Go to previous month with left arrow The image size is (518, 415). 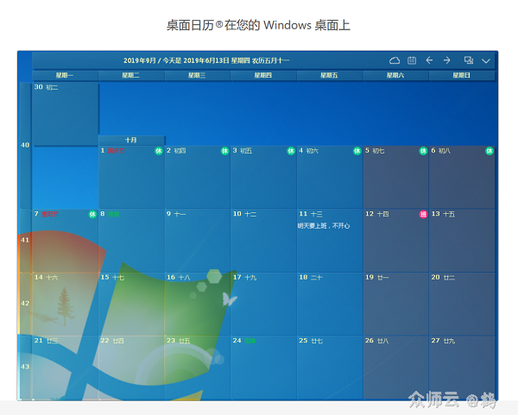[x=429, y=60]
